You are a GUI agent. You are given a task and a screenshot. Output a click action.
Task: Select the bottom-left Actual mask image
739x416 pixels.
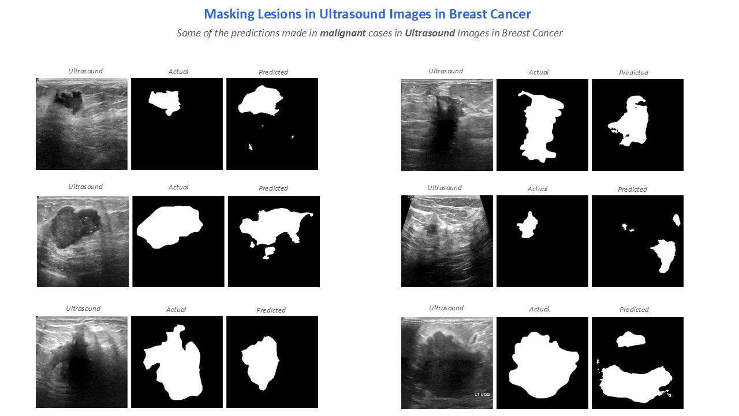tap(177, 362)
